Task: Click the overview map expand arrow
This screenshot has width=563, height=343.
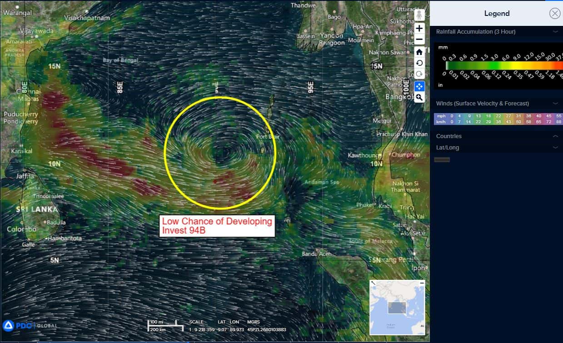Action: (373, 283)
